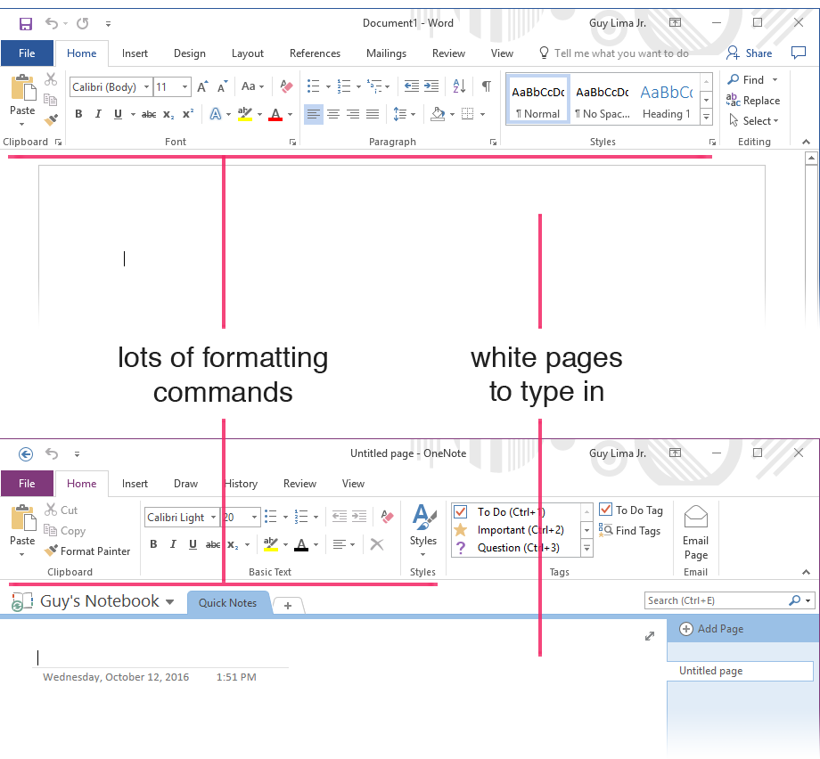Image resolution: width=820 pixels, height=759 pixels.
Task: Open the font size 11 dropdown in Word
Action: click(184, 86)
